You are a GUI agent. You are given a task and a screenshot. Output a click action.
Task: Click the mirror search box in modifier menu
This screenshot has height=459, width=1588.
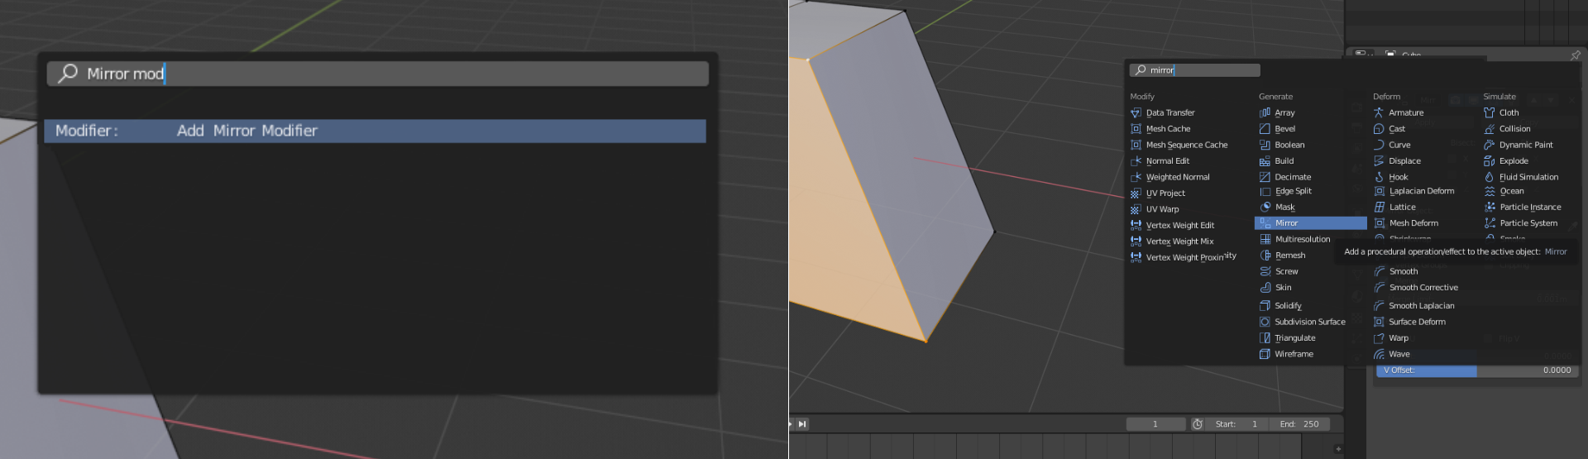tap(1194, 70)
